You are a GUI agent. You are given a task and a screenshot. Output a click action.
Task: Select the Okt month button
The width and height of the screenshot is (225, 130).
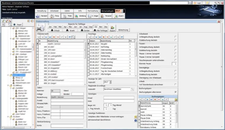[96, 27]
